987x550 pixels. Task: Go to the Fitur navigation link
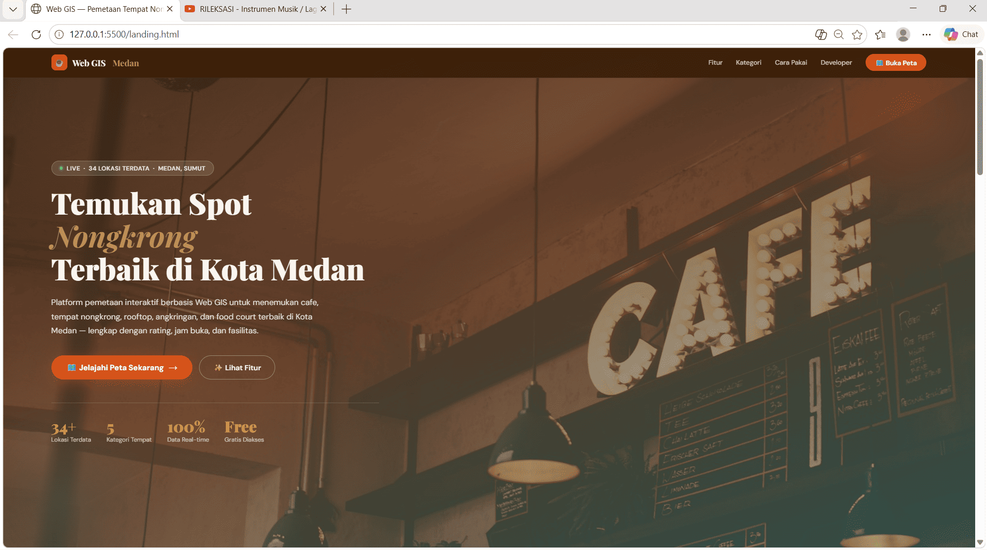point(715,63)
